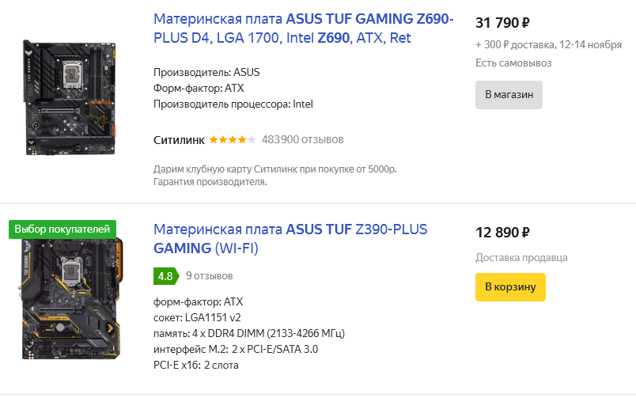Image resolution: width=636 pixels, height=398 pixels.
Task: Add the Z390-PLUS to cart with "В корзину"
Action: click(510, 287)
